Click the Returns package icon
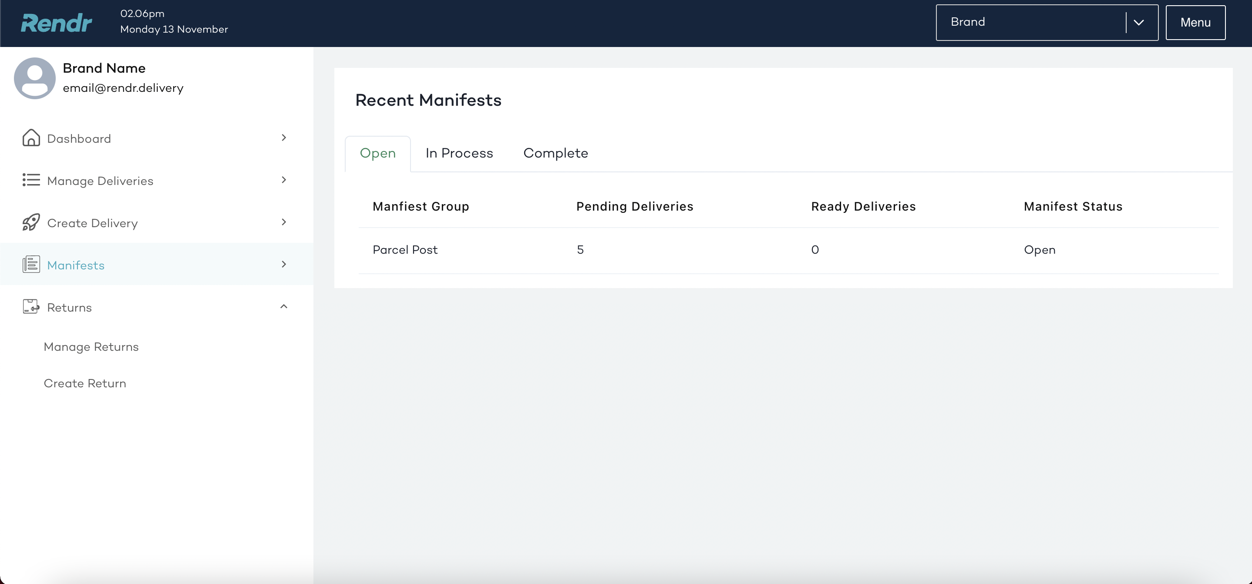 pyautogui.click(x=31, y=307)
